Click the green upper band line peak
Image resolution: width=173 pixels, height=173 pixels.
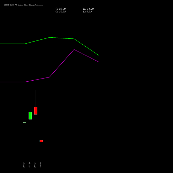pyautogui.click(x=50, y=37)
